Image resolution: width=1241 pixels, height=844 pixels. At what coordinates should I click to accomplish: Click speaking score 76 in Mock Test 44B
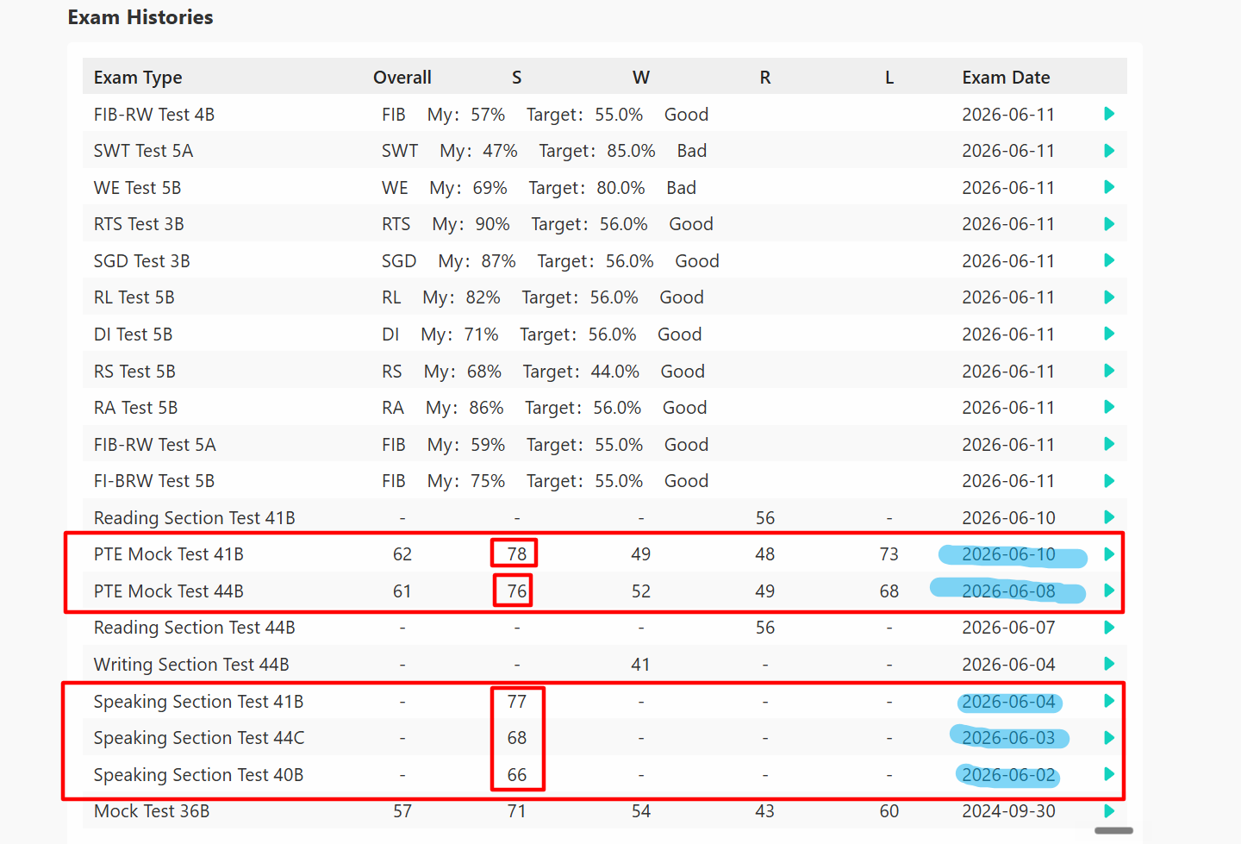(516, 591)
